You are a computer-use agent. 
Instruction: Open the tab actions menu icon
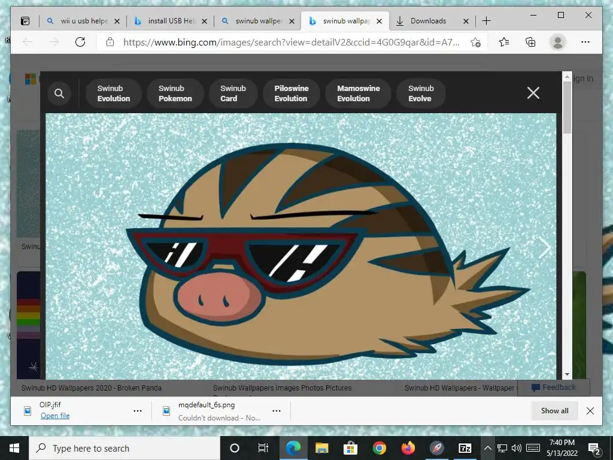(x=25, y=21)
